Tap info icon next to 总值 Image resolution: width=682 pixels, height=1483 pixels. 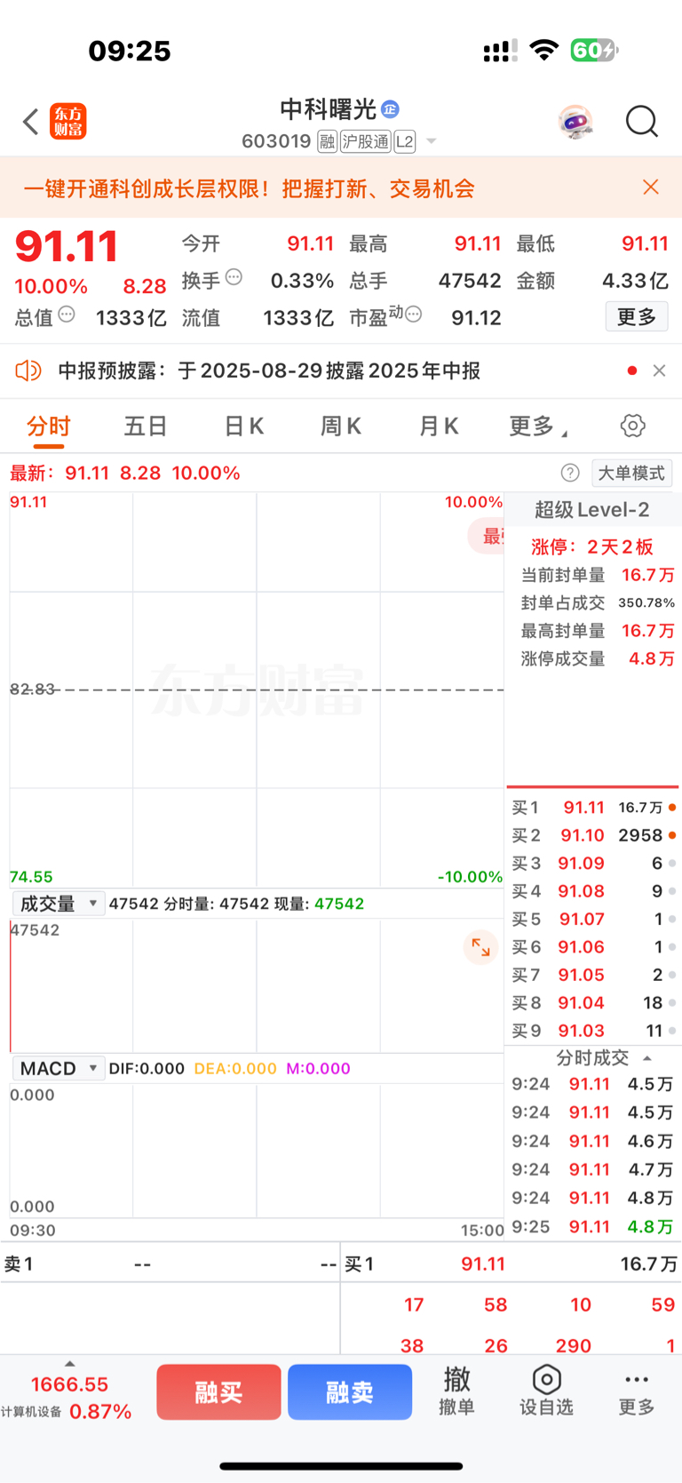67,315
